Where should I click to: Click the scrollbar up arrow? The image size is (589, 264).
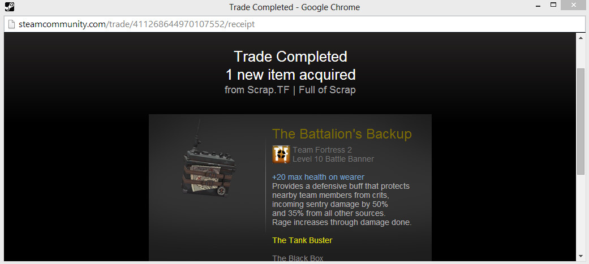581,38
